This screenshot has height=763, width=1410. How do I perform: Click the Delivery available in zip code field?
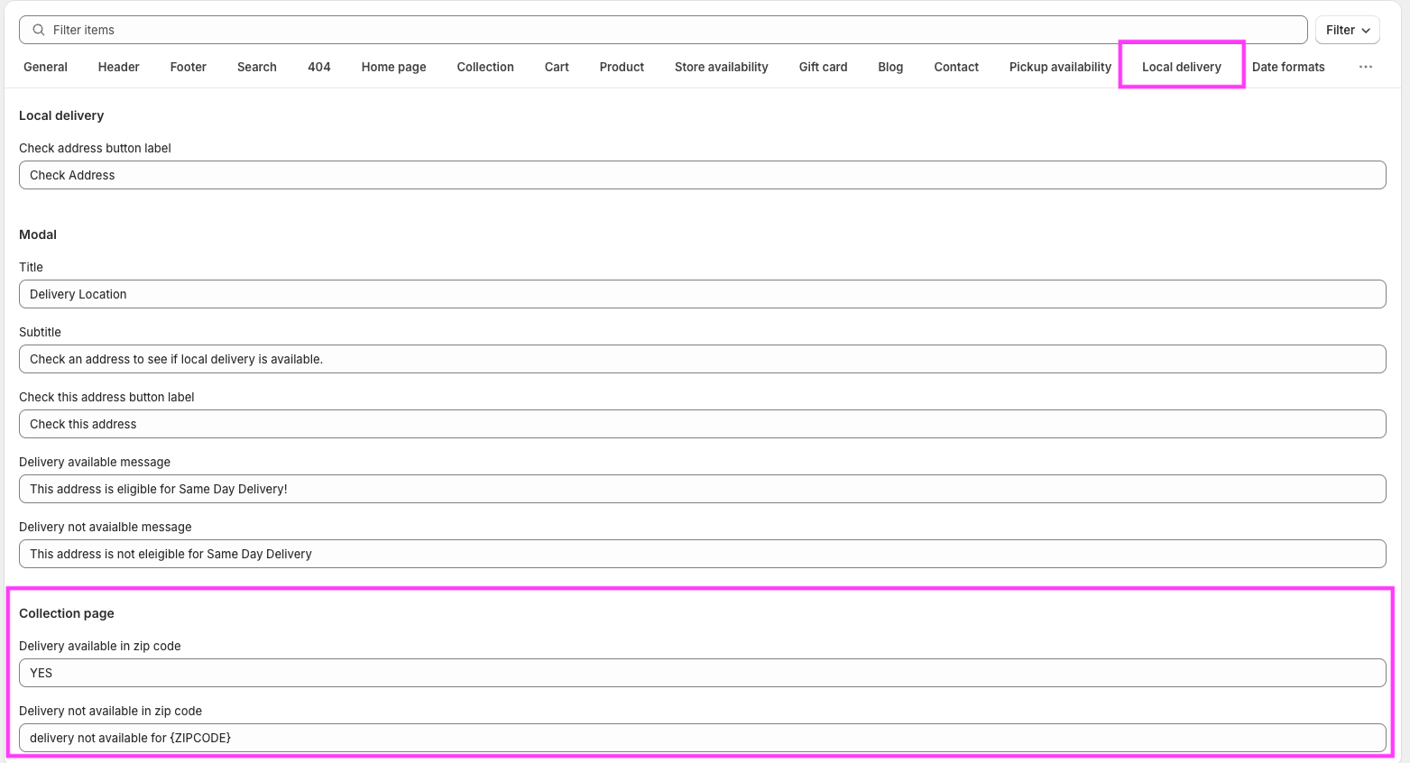[702, 673]
